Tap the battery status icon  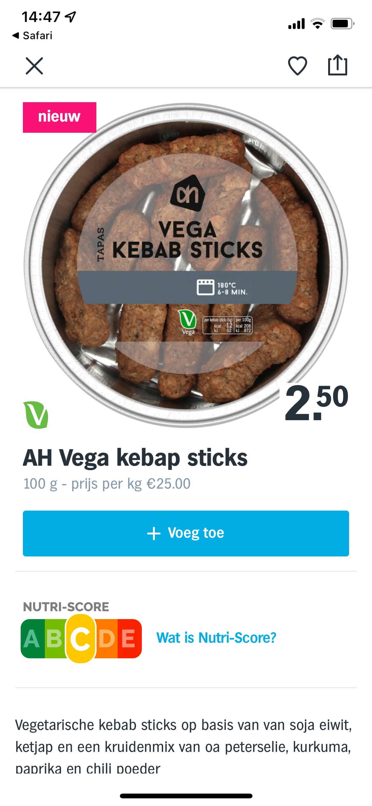pyautogui.click(x=343, y=24)
